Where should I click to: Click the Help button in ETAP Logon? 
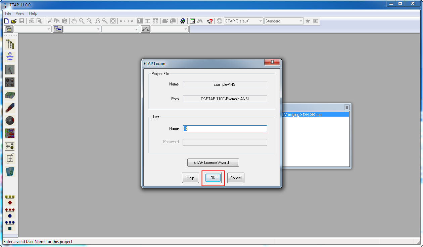(190, 178)
